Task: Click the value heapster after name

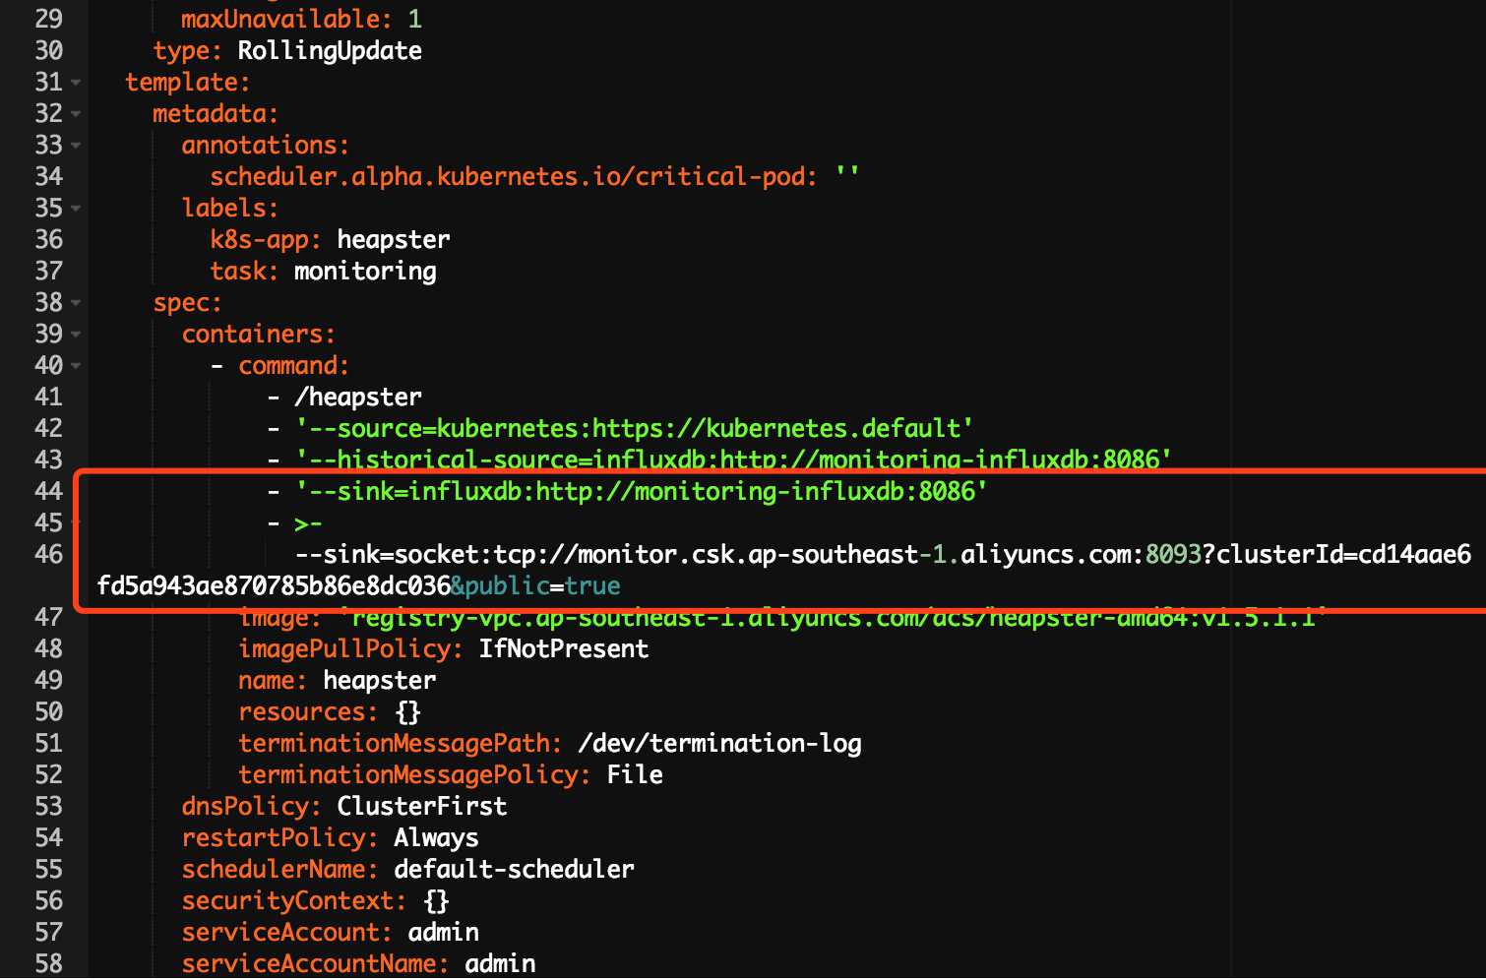Action: click(379, 681)
